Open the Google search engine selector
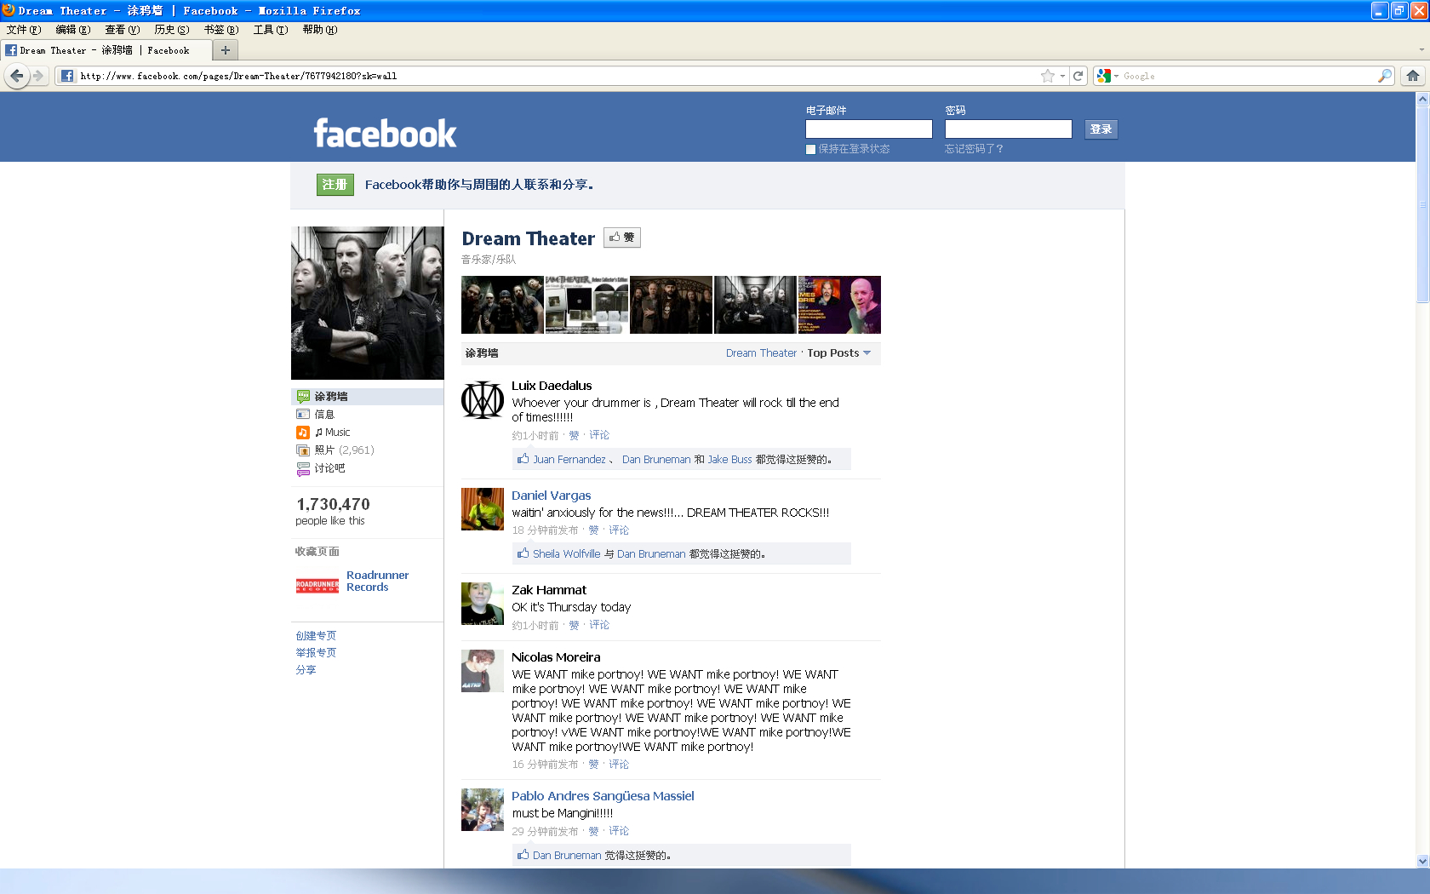 1107,76
